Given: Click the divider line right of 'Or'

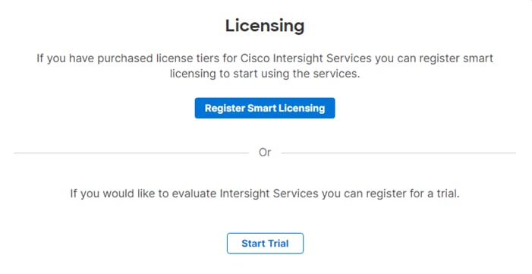Looking at the screenshot, I should (398, 153).
